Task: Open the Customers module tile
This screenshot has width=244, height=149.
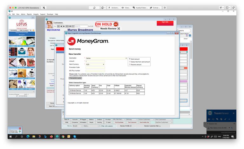Action: pyautogui.click(x=30, y=52)
